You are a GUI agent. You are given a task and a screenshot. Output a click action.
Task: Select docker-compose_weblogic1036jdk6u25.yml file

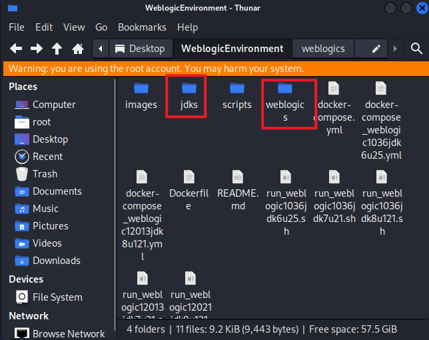pos(382,121)
